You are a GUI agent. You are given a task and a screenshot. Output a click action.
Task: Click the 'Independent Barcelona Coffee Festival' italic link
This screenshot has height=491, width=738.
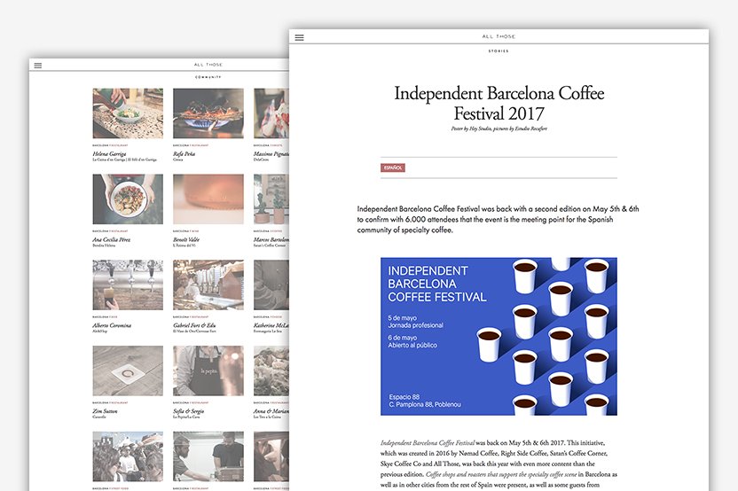tap(428, 442)
